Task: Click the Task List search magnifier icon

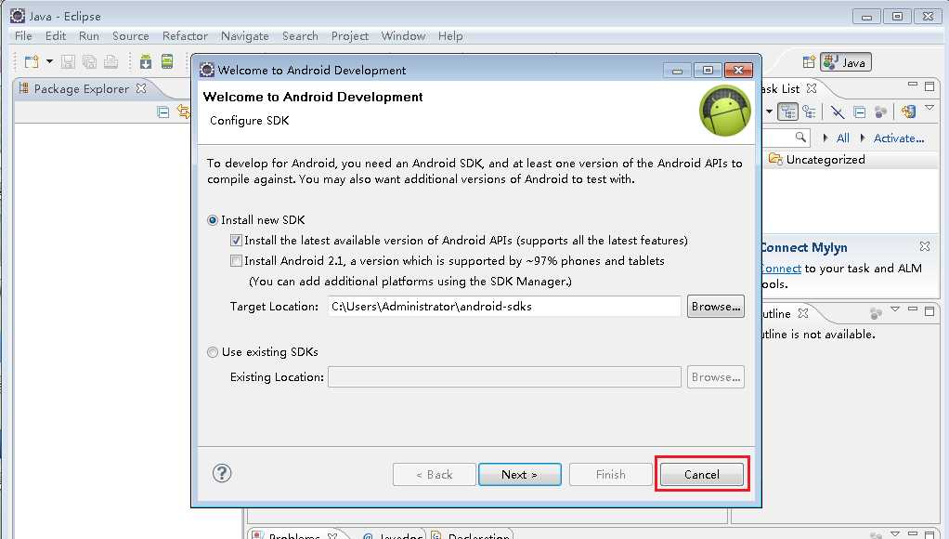Action: pyautogui.click(x=800, y=138)
